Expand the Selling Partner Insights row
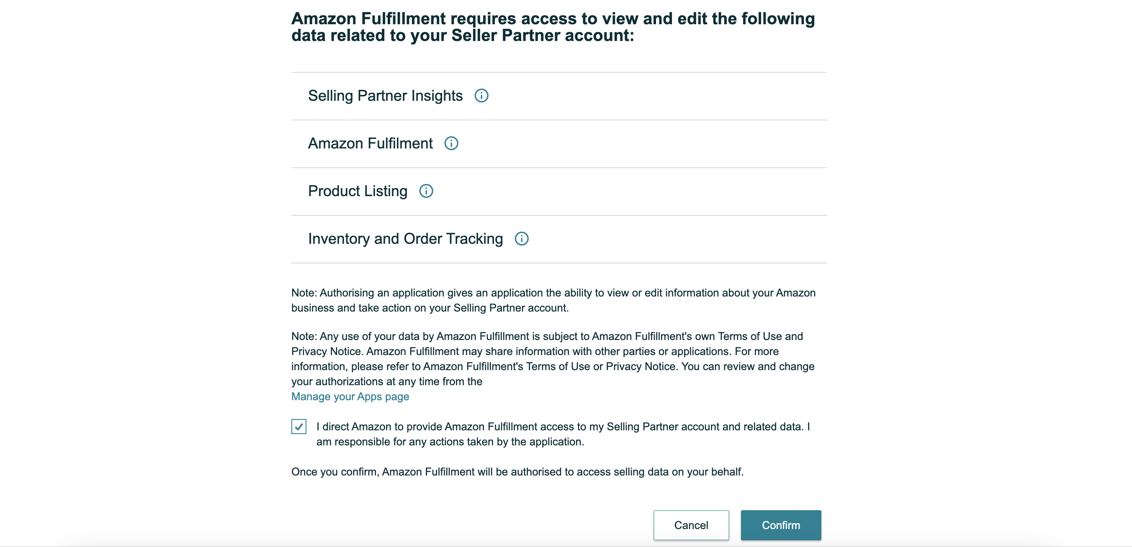Screen dimensions: 1132x547 pos(385,96)
